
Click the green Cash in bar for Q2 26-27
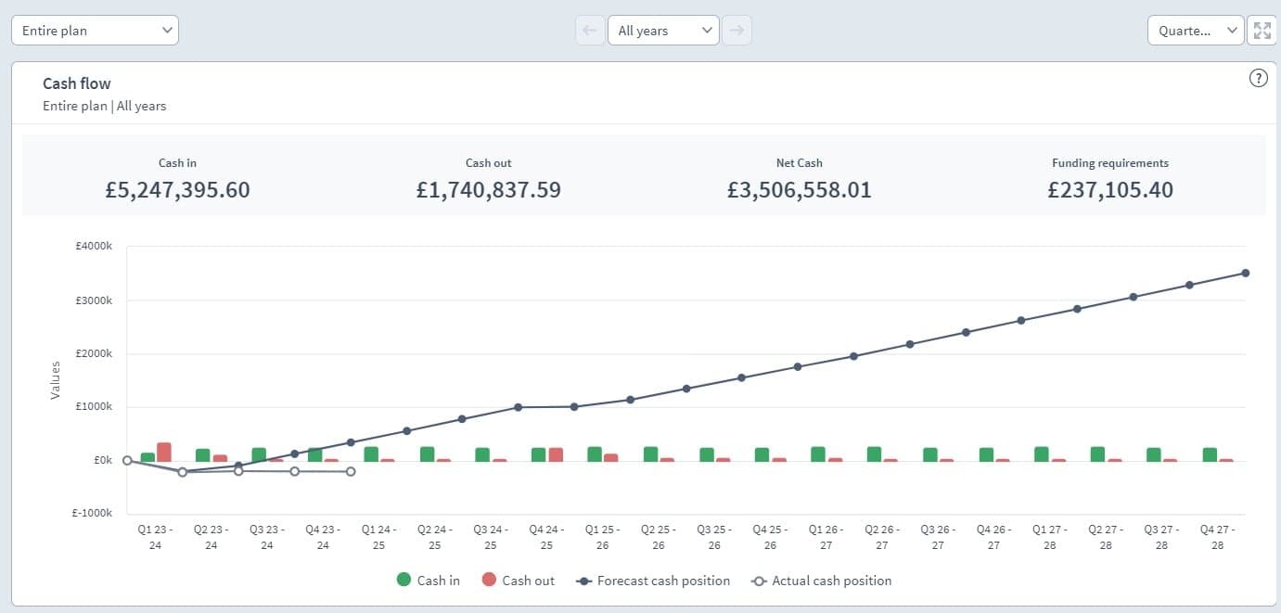tap(874, 454)
